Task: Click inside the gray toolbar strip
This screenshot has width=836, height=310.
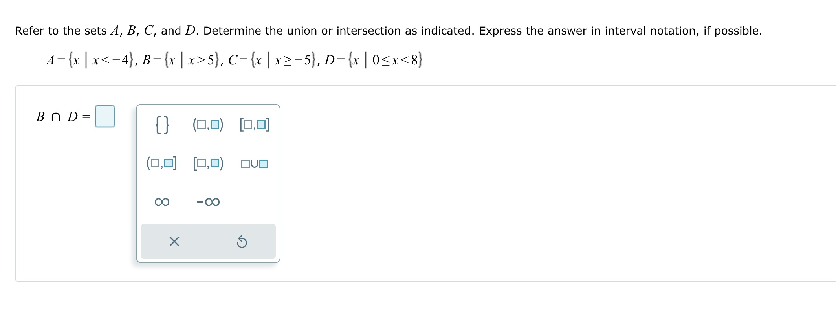Action: (x=208, y=241)
